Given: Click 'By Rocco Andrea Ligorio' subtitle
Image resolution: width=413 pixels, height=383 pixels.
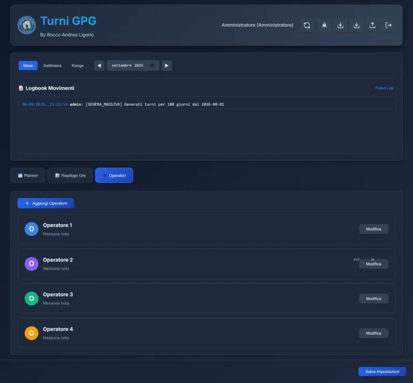Looking at the screenshot, I should (67, 35).
